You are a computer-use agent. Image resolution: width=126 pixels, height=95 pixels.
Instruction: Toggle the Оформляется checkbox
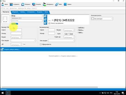tap(41, 44)
